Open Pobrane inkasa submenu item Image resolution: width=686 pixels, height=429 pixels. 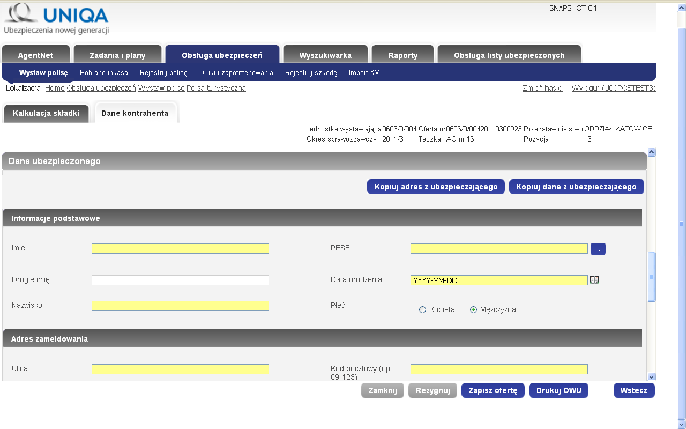pyautogui.click(x=104, y=72)
